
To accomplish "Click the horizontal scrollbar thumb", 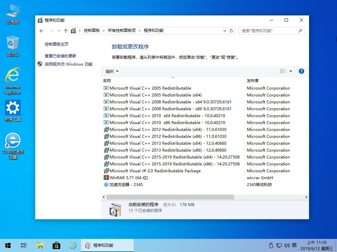I will 170,197.
